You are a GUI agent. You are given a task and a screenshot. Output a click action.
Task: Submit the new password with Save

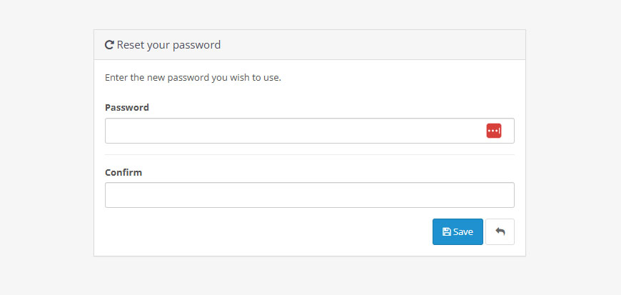(x=458, y=231)
